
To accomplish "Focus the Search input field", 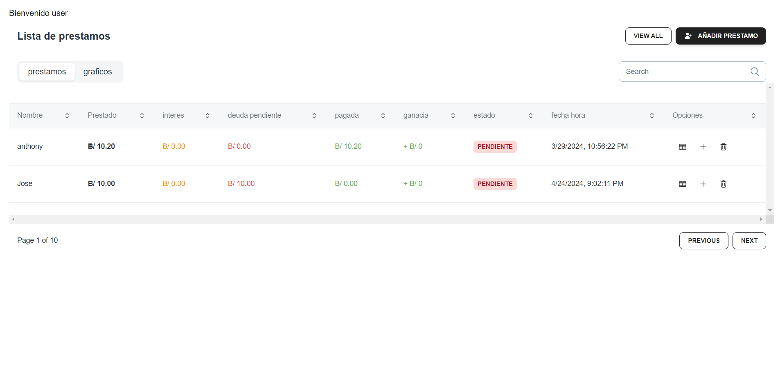I will click(x=683, y=72).
